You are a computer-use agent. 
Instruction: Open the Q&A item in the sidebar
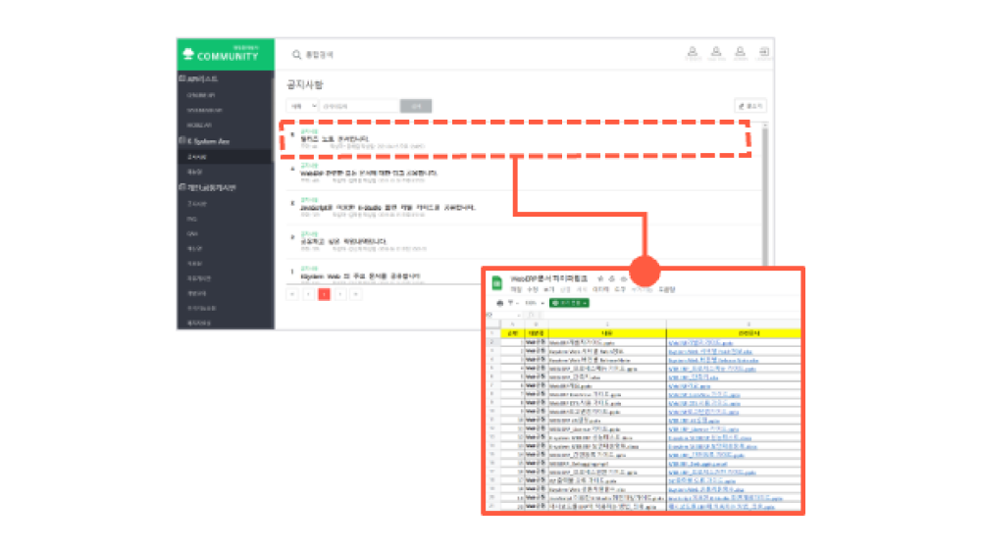tap(192, 234)
